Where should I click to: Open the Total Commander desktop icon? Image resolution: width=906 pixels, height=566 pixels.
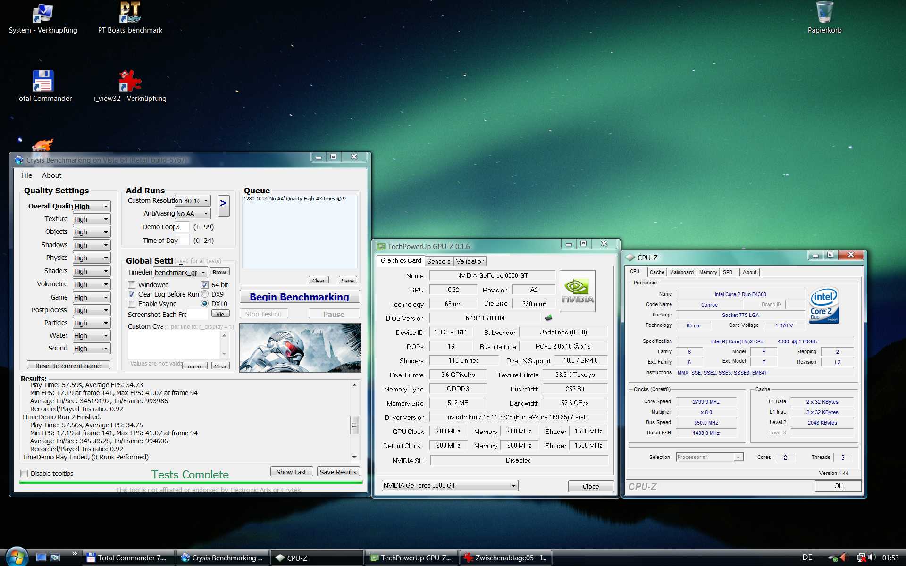coord(43,81)
